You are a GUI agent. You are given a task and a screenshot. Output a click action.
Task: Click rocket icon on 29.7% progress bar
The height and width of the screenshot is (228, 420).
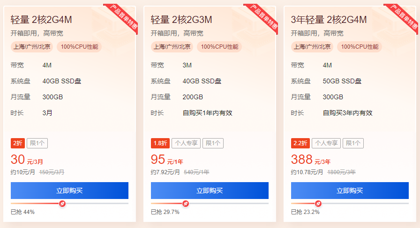(x=186, y=204)
